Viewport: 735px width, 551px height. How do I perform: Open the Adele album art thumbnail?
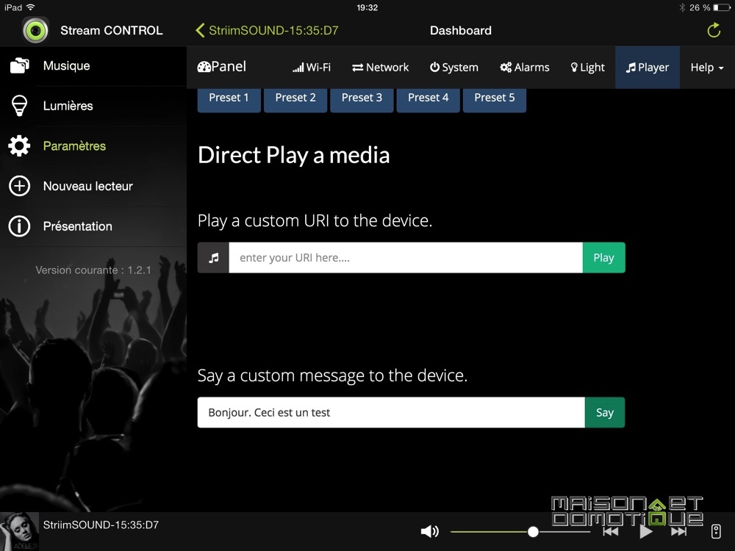pos(19,531)
